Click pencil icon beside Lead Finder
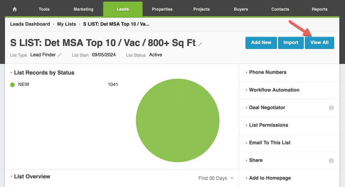The height and width of the screenshot is (187, 345). pyautogui.click(x=60, y=55)
